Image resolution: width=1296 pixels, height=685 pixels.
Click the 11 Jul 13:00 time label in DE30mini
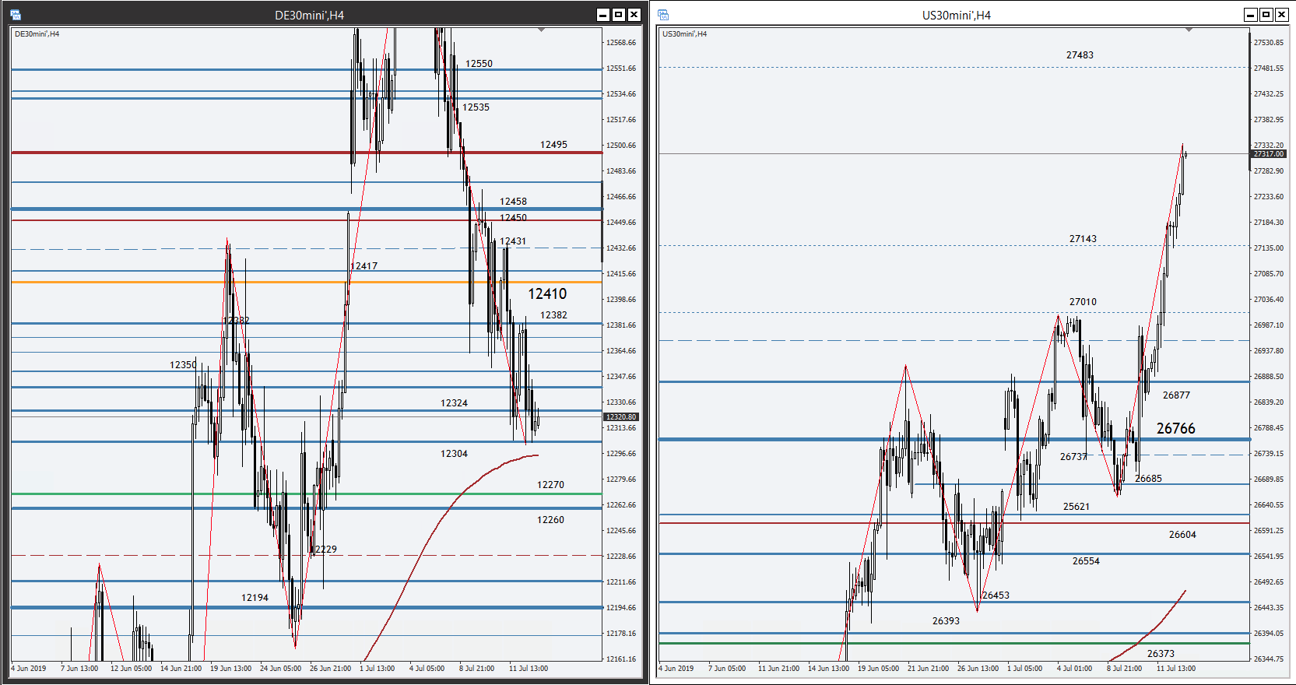pos(529,669)
